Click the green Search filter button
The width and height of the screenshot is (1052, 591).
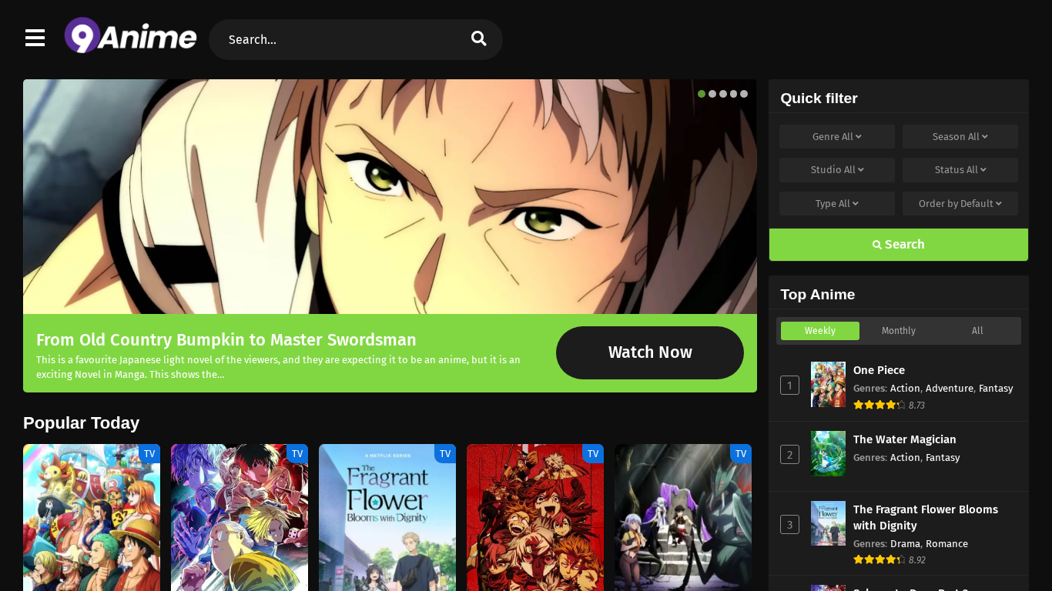click(x=899, y=245)
